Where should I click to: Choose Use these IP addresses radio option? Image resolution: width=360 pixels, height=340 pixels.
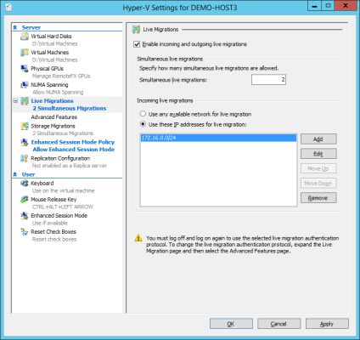click(x=143, y=124)
